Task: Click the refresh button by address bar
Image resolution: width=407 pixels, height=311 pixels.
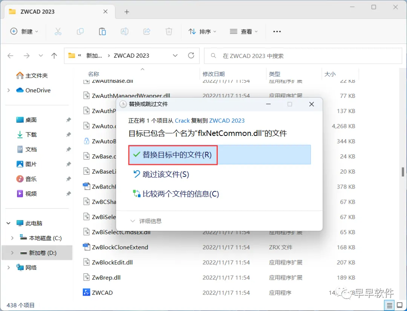Action: [x=191, y=55]
